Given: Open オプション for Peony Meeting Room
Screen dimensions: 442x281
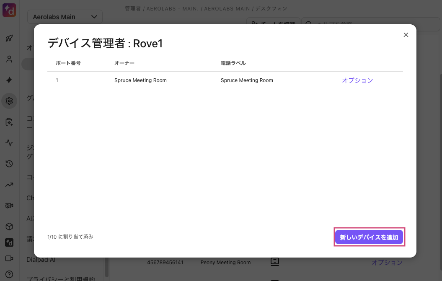Looking at the screenshot, I should [x=387, y=263].
